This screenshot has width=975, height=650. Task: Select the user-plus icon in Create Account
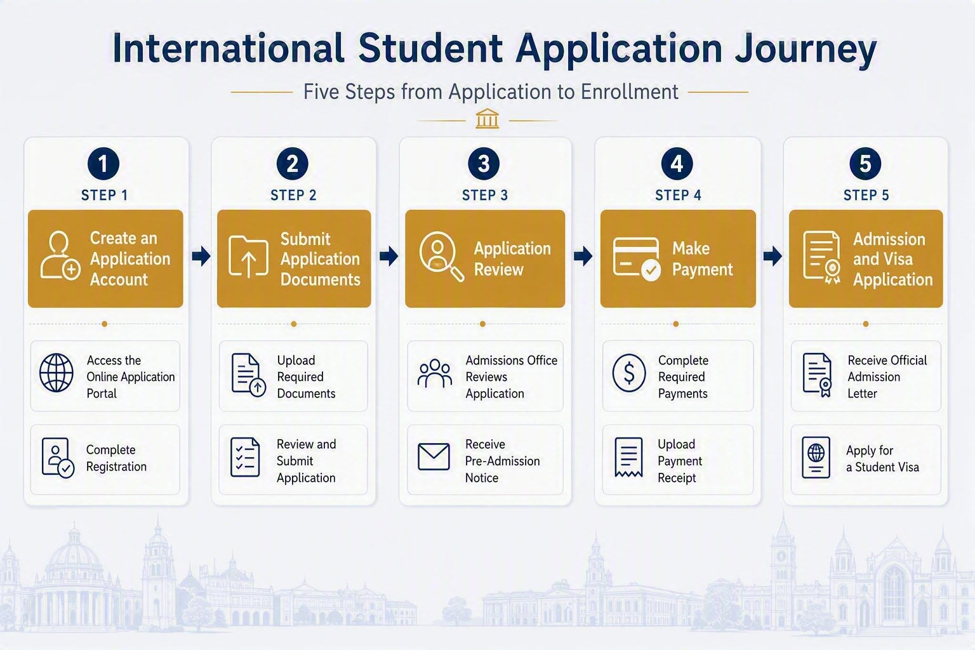coord(60,256)
